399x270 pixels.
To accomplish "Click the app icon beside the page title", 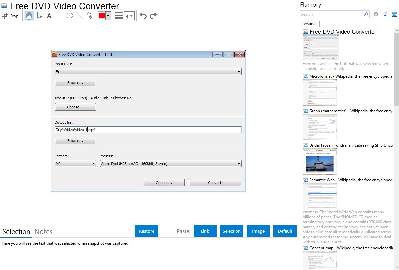I will (4, 6).
